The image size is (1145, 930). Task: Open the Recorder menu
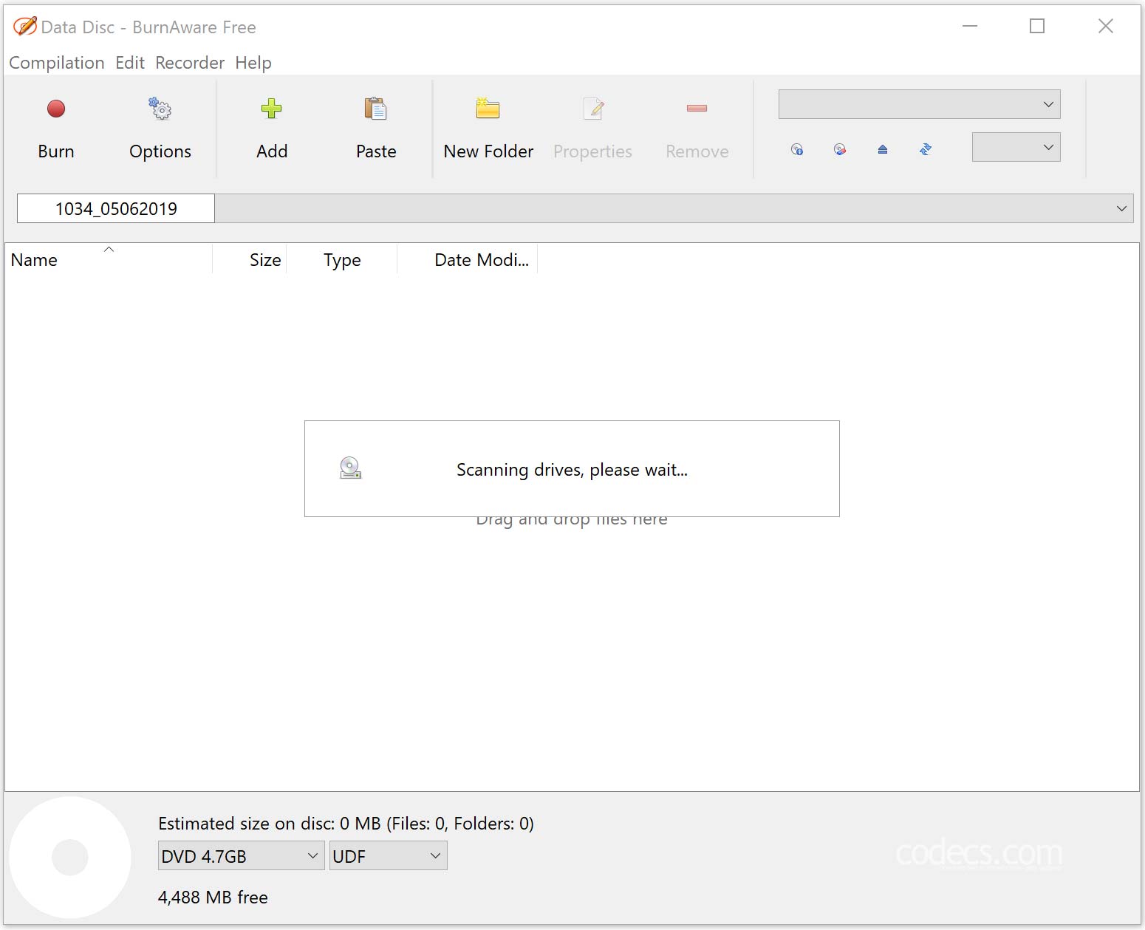coord(190,63)
